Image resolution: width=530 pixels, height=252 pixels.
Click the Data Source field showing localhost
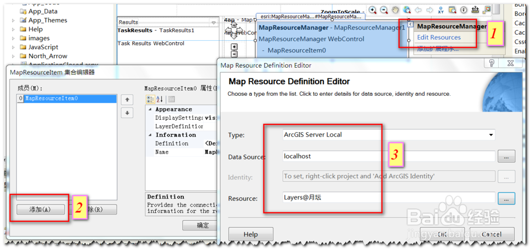click(x=388, y=157)
